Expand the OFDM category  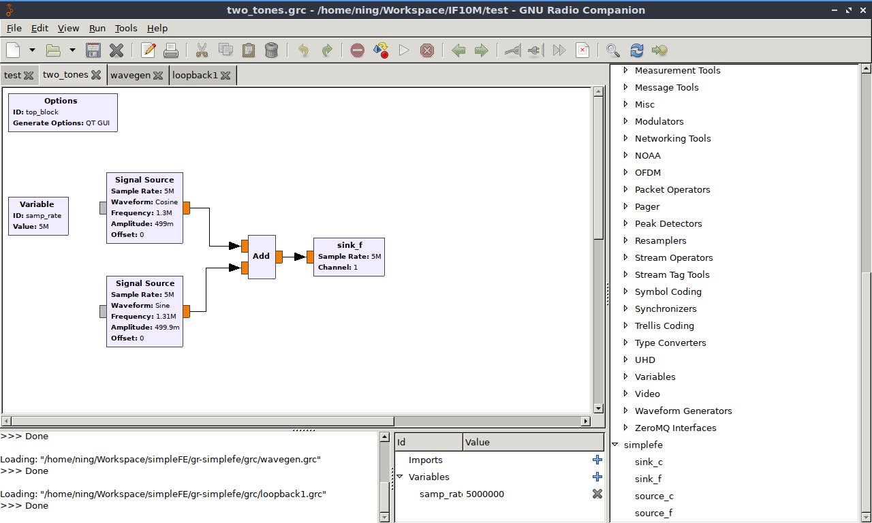click(625, 172)
